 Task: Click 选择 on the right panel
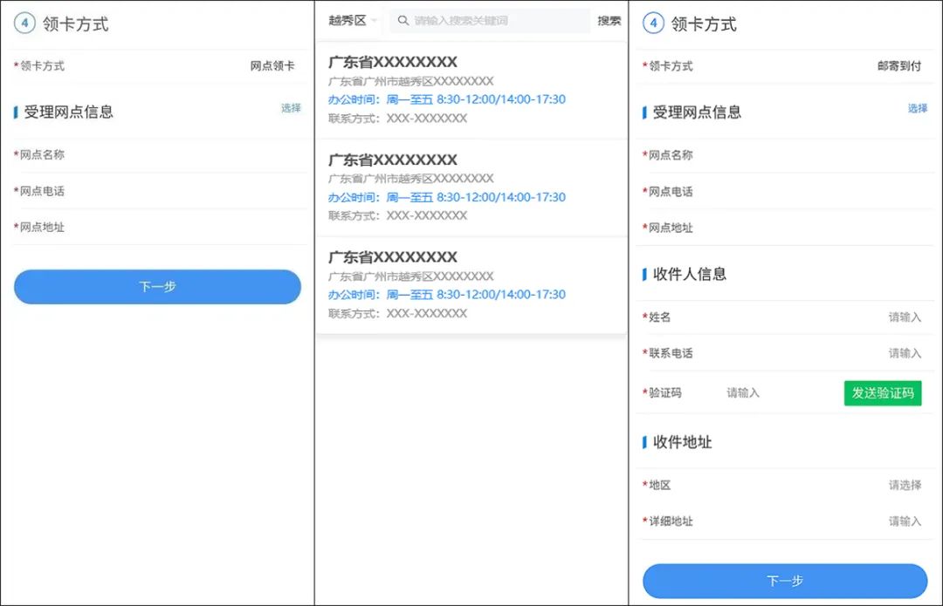coord(917,106)
